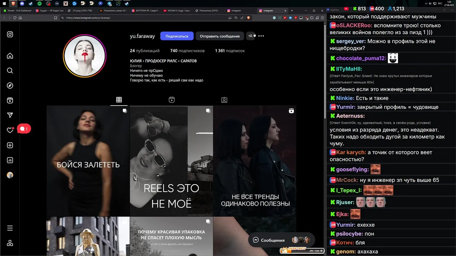Open the 740 подписчиков followers list
Image resolution: width=456 pixels, height=256 pixels.
coord(187,50)
